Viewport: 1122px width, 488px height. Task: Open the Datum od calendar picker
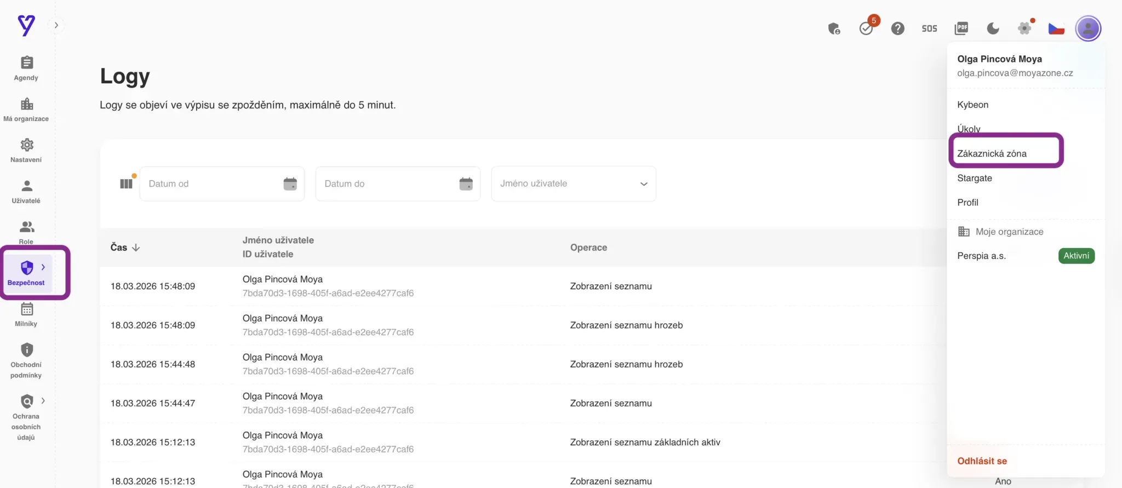click(290, 183)
